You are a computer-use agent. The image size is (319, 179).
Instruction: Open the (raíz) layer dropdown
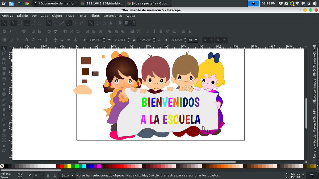[x=67, y=176]
